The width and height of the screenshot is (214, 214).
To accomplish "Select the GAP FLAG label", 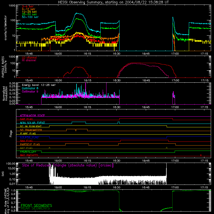I will click(x=26, y=119).
